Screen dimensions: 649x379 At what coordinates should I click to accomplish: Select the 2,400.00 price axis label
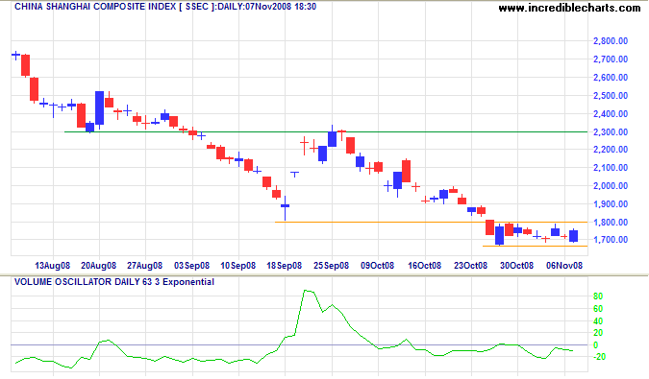click(x=611, y=113)
